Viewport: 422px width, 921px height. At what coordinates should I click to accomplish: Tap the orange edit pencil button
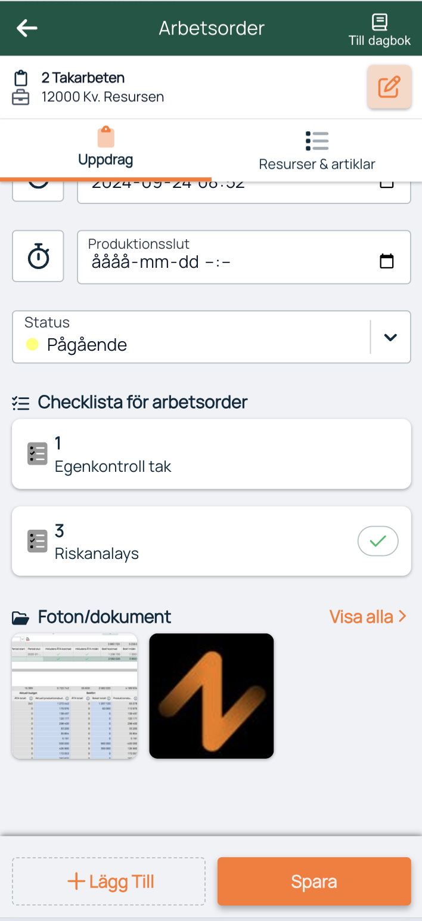pyautogui.click(x=389, y=87)
